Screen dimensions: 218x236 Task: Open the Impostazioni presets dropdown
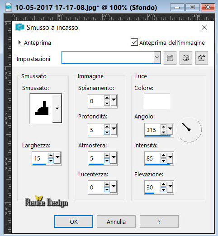[x=157, y=57]
